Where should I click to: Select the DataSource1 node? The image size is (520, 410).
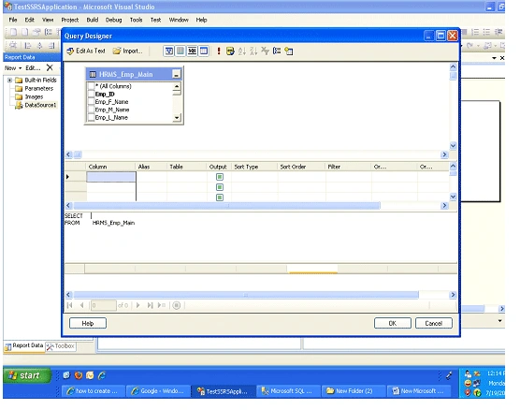tap(36, 105)
